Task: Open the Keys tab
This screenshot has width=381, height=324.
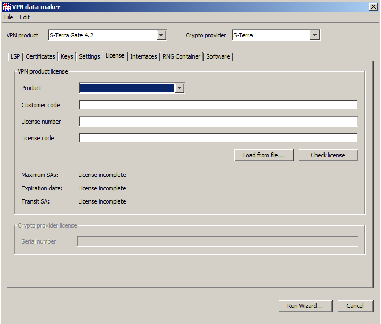Action: coord(67,56)
